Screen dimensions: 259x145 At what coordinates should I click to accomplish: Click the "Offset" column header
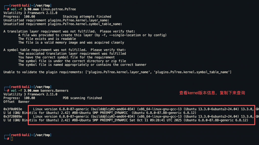[x=9, y=102]
